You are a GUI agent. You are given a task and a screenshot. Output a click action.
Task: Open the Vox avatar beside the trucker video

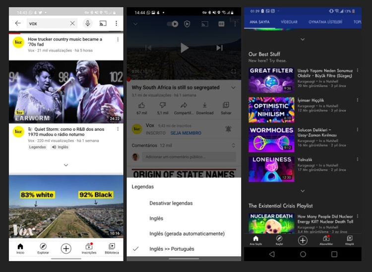pyautogui.click(x=18, y=43)
